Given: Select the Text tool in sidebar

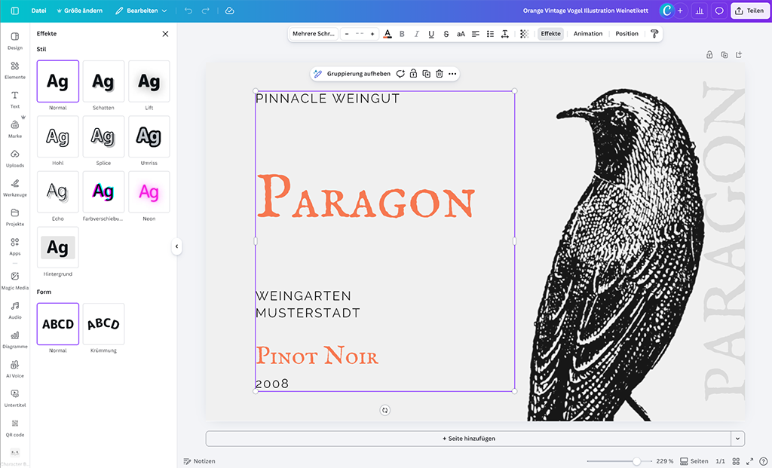Looking at the screenshot, I should [15, 99].
